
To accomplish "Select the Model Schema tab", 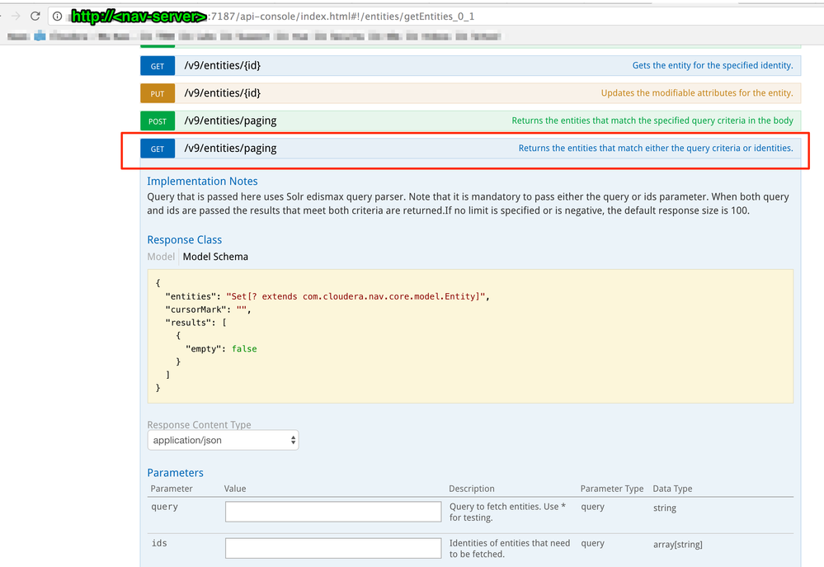I will tap(215, 257).
